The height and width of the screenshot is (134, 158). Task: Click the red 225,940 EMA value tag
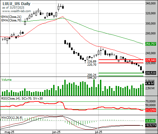[x=151, y=60]
